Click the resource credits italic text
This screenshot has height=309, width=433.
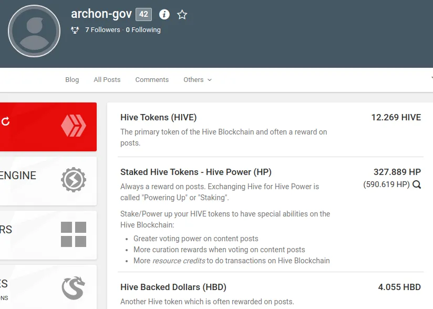click(x=179, y=261)
